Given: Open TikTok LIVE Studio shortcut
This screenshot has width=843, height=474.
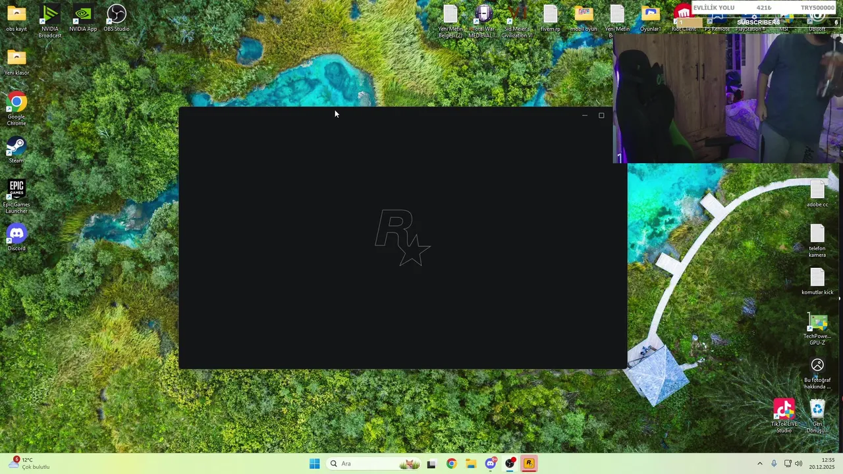Looking at the screenshot, I should tap(784, 417).
